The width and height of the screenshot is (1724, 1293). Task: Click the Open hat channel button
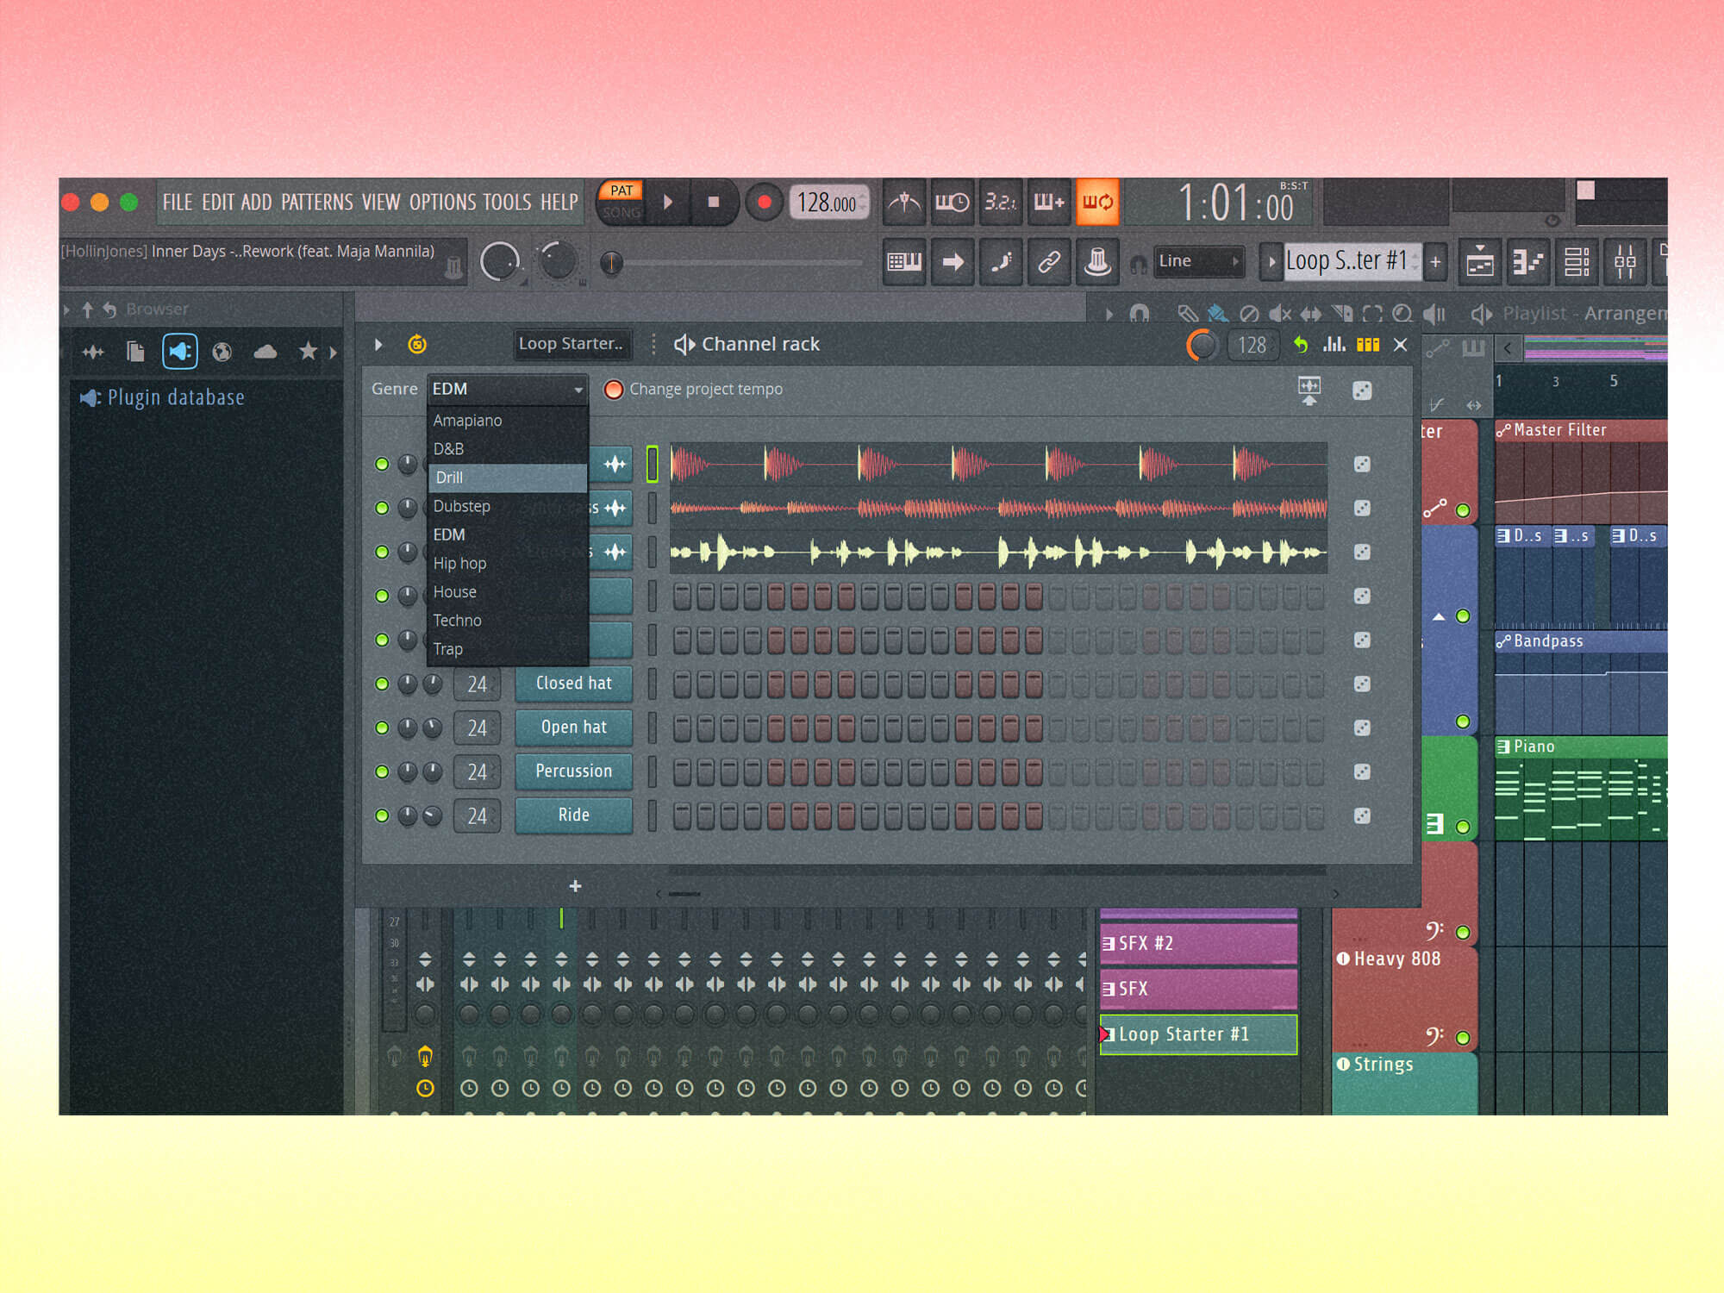coord(573,728)
